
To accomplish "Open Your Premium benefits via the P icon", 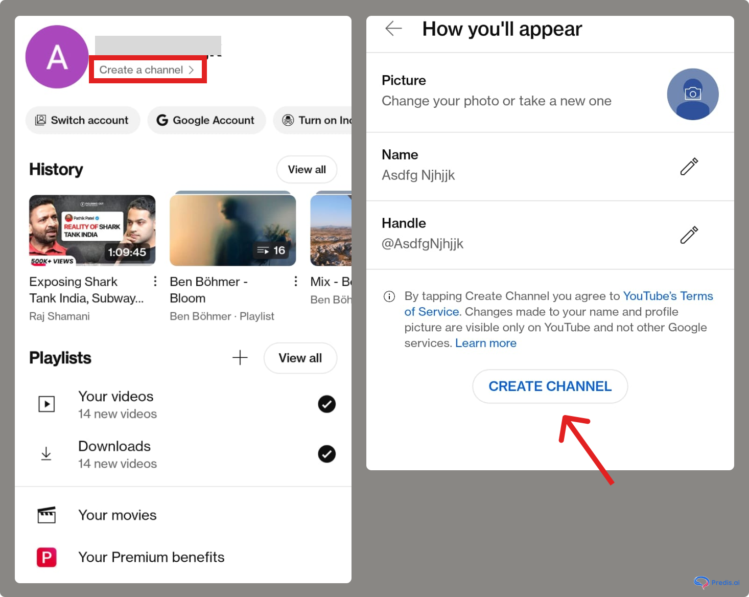I will tap(46, 557).
